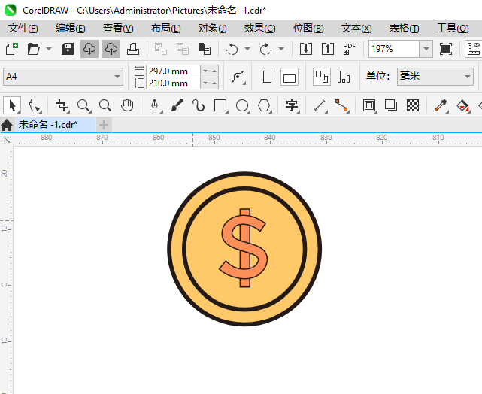This screenshot has width=482, height=394.
Task: Click the page width 297.0 mm field
Action: click(173, 71)
